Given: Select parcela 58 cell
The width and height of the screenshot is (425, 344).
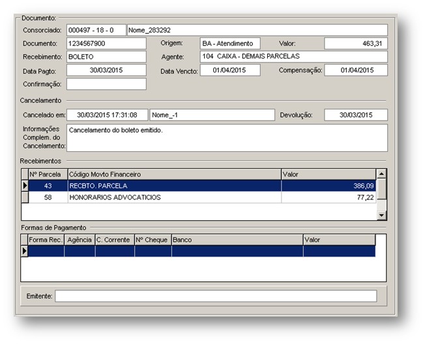Looking at the screenshot, I should pos(48,197).
